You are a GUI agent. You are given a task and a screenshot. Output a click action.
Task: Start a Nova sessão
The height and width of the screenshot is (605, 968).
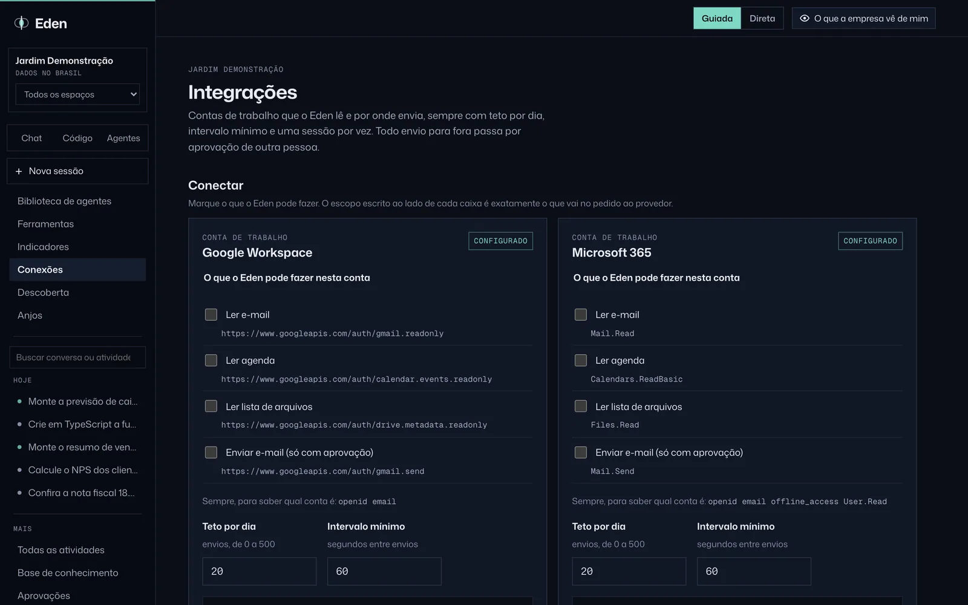77,171
